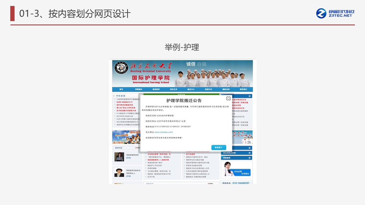Open the 护理专业的就业形势 article
This screenshot has width=365, height=205.
[194, 165]
